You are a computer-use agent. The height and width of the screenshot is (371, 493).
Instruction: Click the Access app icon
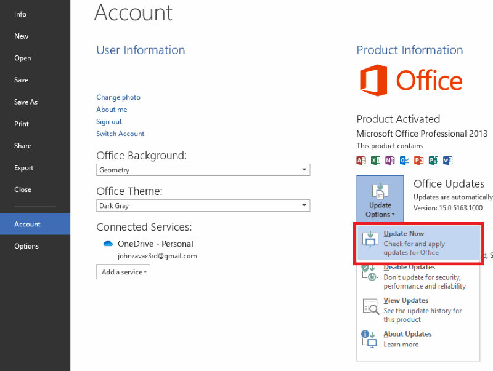361,161
